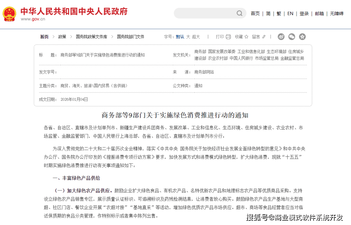This screenshot has width=351, height=225.
Task: Open 首页 in the top navigation
Action: point(255,13)
